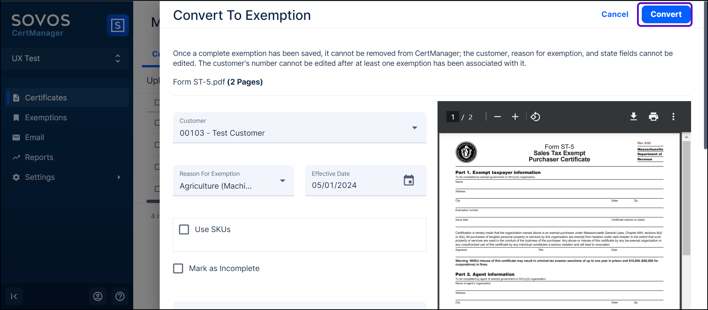Open the user account profile icon
708x310 pixels.
coord(98,296)
